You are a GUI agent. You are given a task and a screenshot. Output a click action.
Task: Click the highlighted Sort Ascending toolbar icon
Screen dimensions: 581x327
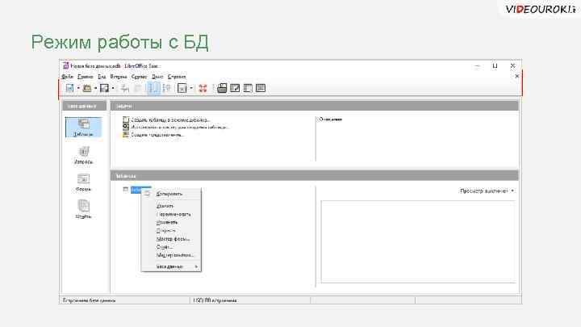coord(153,88)
